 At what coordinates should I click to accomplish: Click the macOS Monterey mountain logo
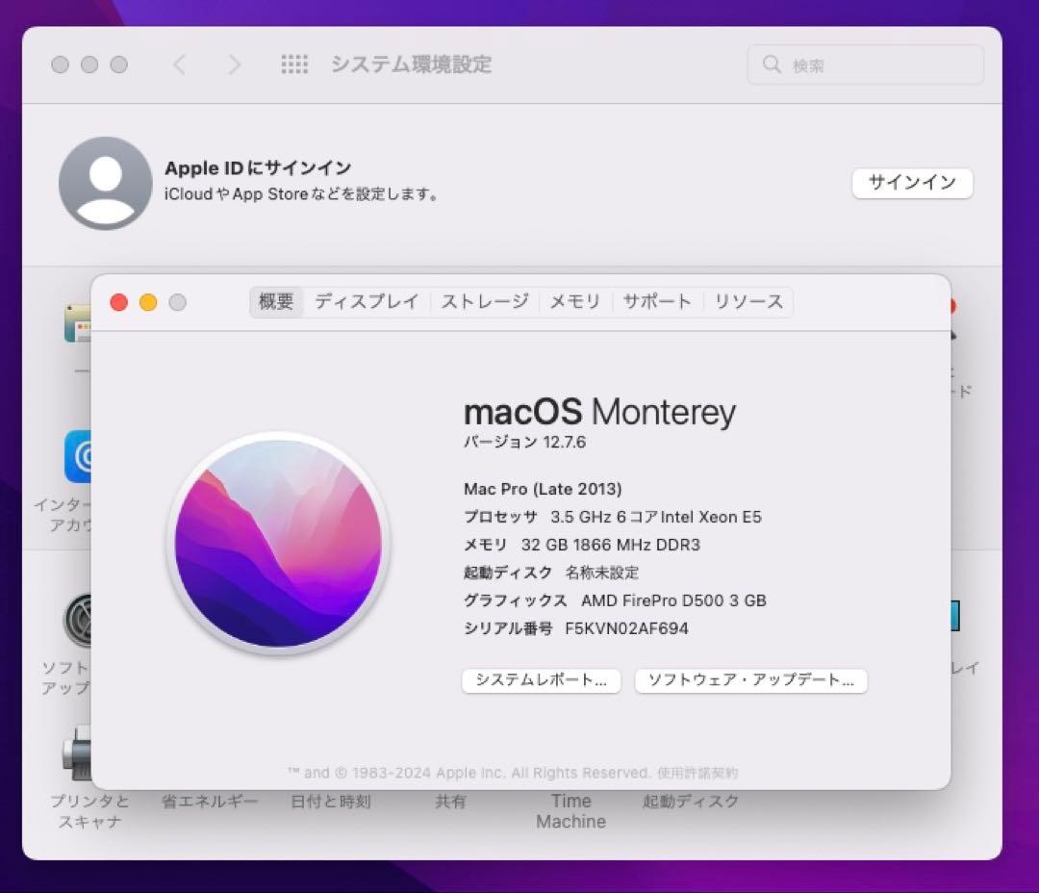(x=277, y=544)
